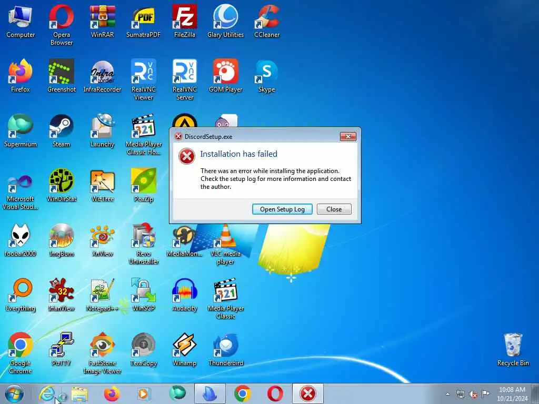Click the Supermium desktop shortcut
539x404 pixels.
click(x=21, y=130)
